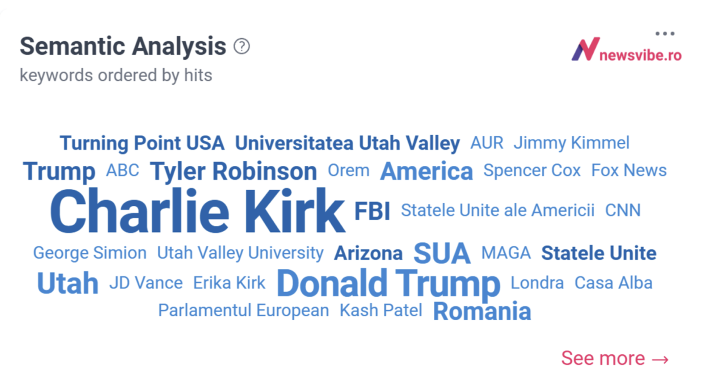The width and height of the screenshot is (702, 391).
Task: Select the Jimmy Kimmel keyword
Action: 571,143
